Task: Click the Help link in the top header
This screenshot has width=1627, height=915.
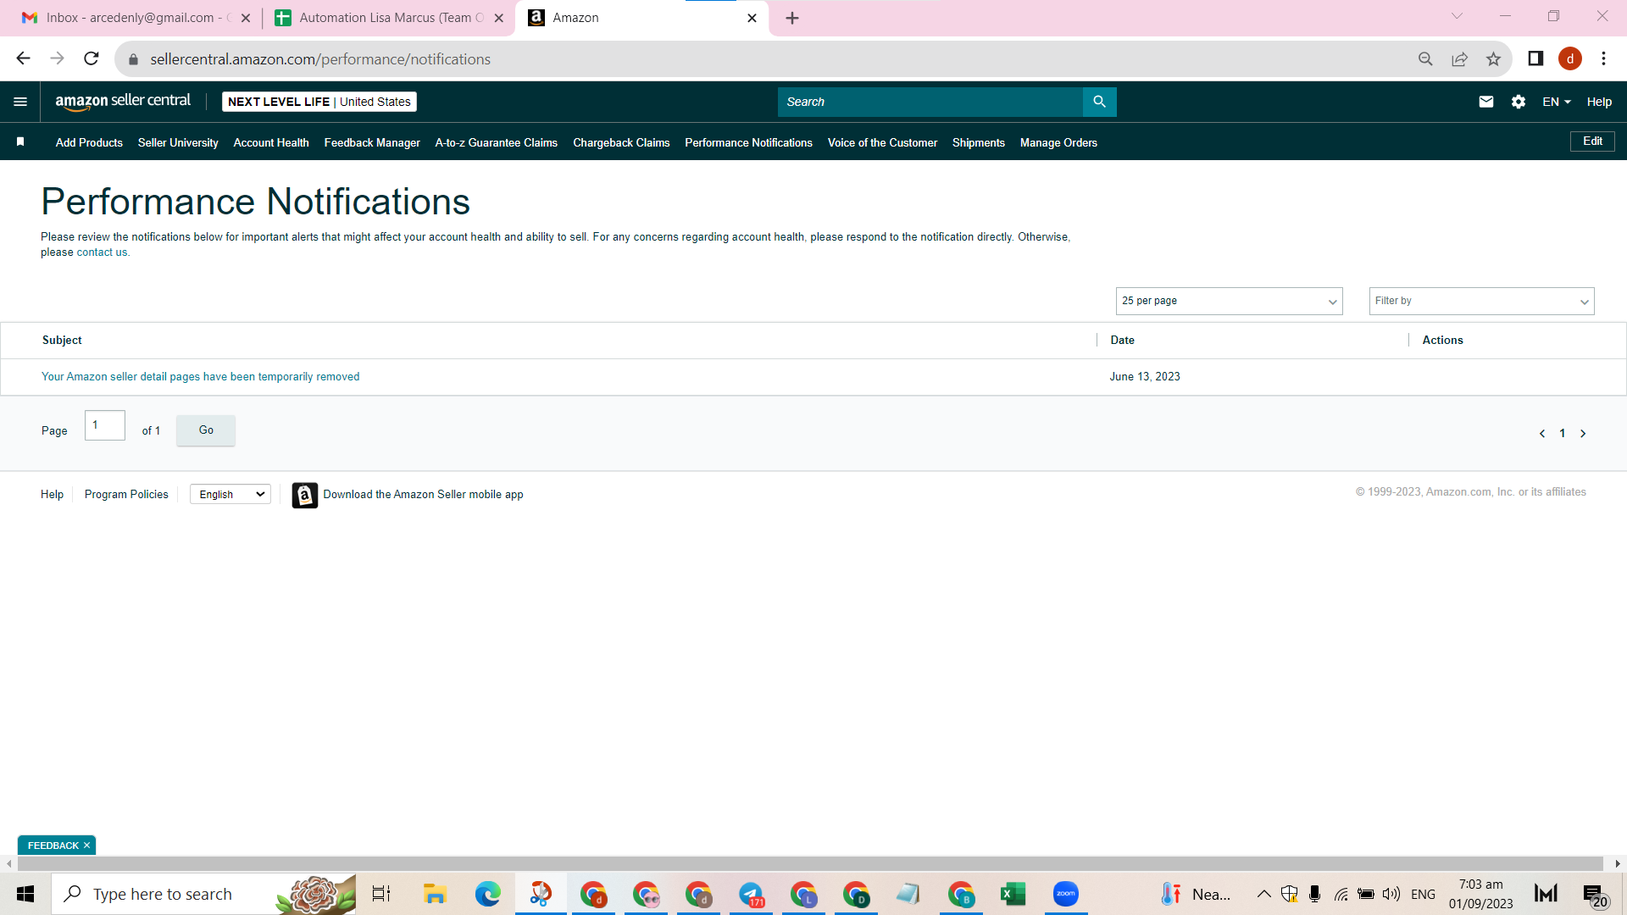Action: click(1599, 102)
